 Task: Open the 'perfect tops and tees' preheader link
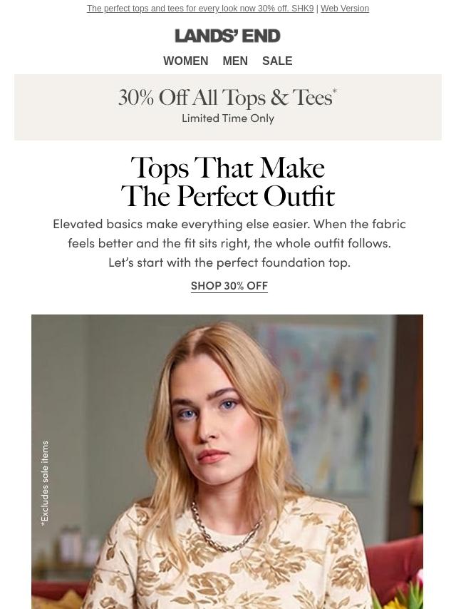click(x=200, y=9)
